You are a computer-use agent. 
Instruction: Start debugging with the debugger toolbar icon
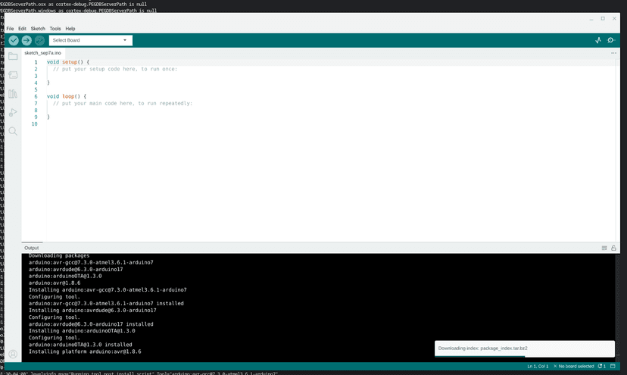click(39, 40)
